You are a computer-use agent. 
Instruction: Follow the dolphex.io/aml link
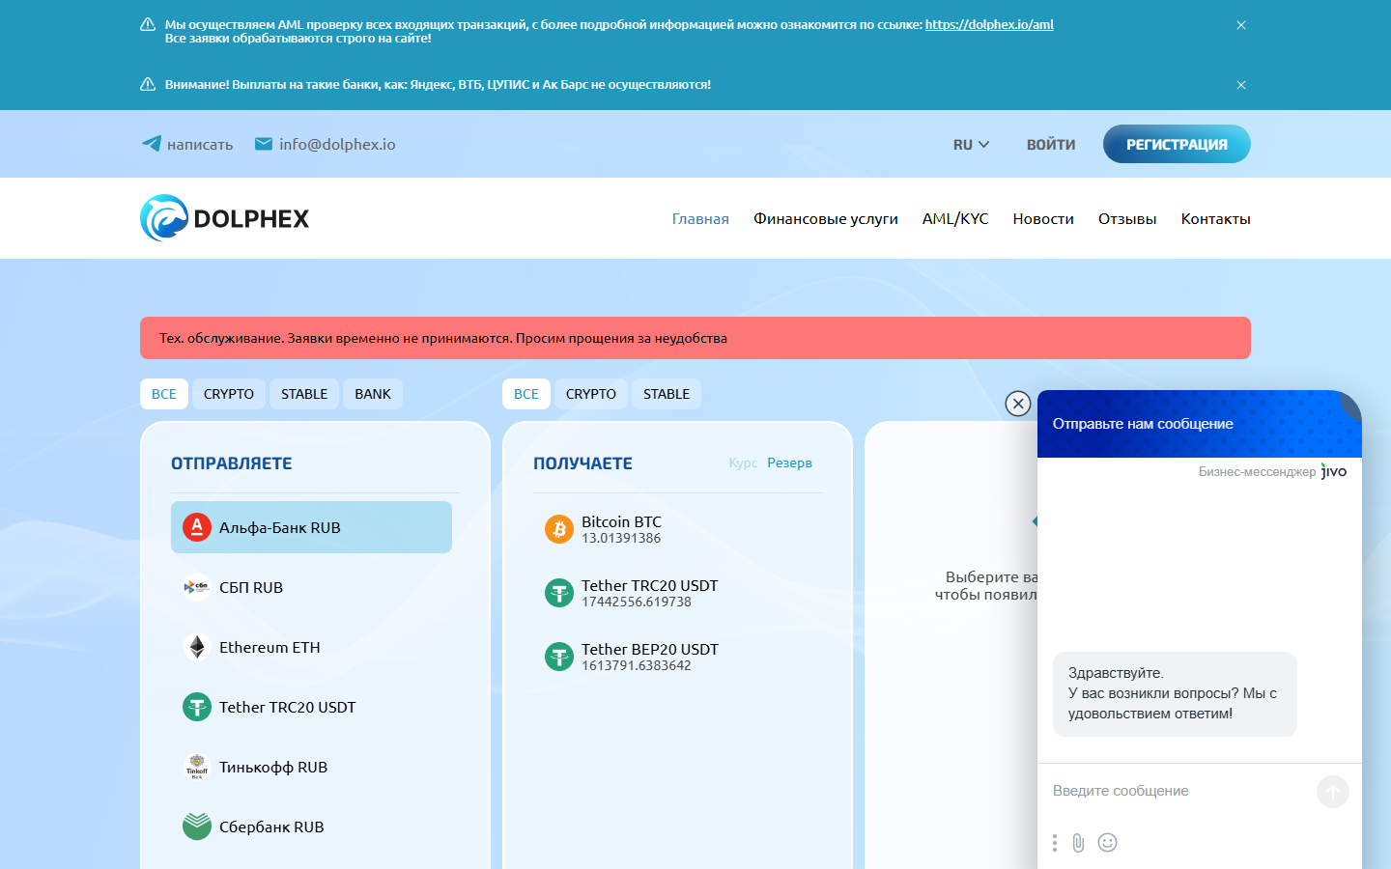989,25
